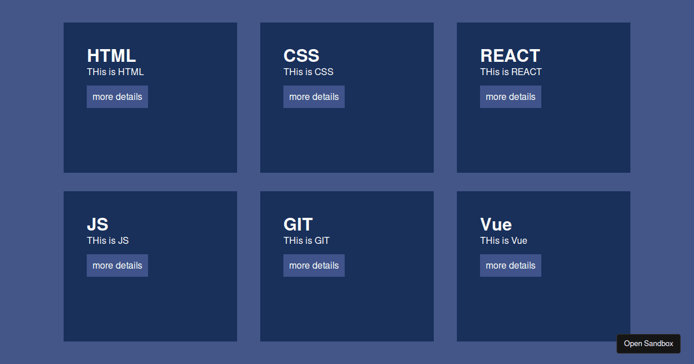Click the text THis is GIT
Screen dimensions: 694x364
[x=306, y=240]
